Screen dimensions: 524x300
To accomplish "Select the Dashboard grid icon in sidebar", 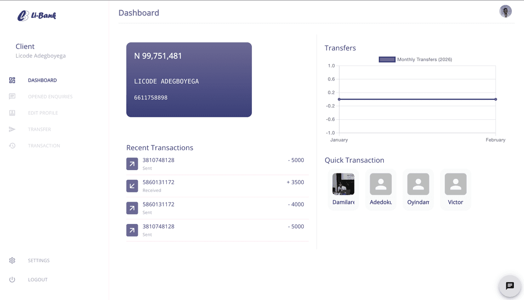I will [x=12, y=80].
